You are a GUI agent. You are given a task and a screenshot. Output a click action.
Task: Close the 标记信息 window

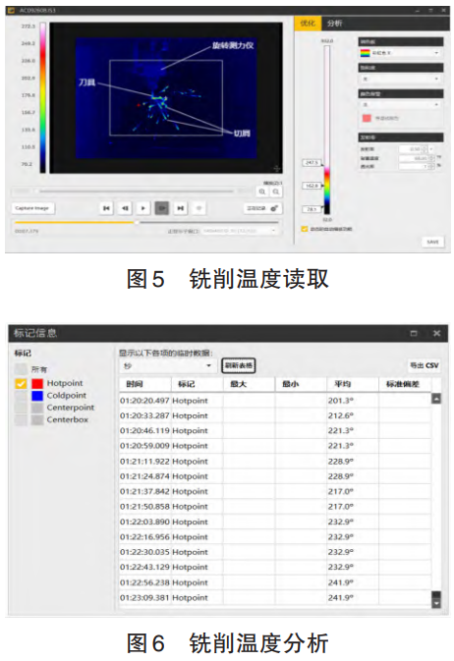[436, 334]
